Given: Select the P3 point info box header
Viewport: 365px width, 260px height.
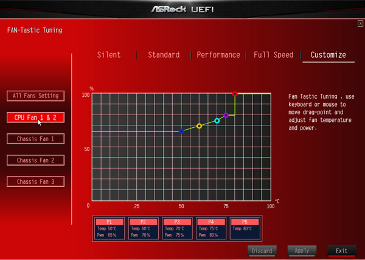Looking at the screenshot, I should point(177,222).
